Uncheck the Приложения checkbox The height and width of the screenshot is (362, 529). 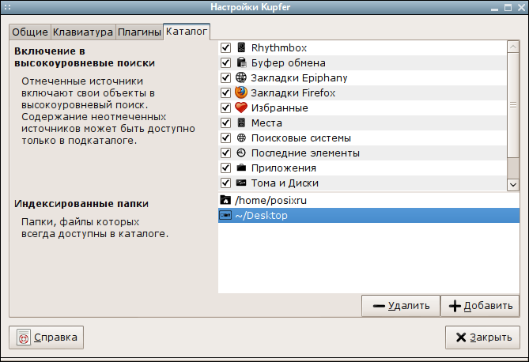pos(225,168)
